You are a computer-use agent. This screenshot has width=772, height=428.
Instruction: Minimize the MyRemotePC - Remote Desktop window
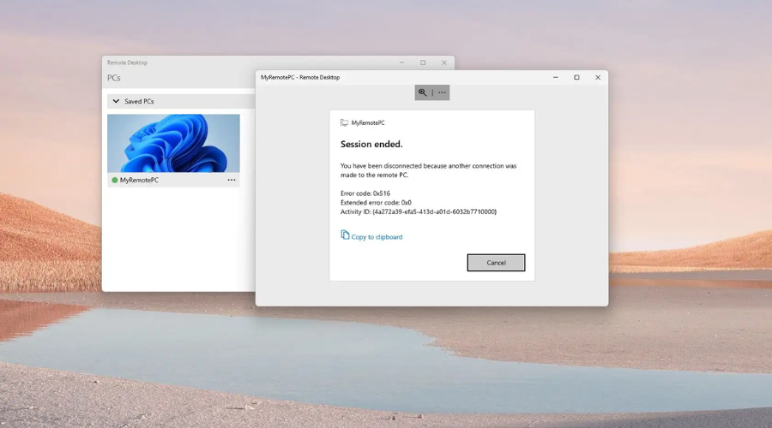555,77
